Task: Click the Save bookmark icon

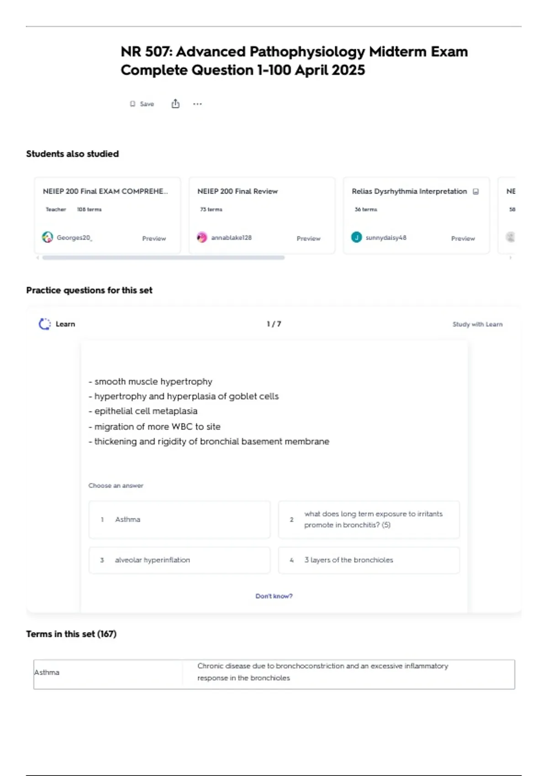Action: [x=133, y=104]
